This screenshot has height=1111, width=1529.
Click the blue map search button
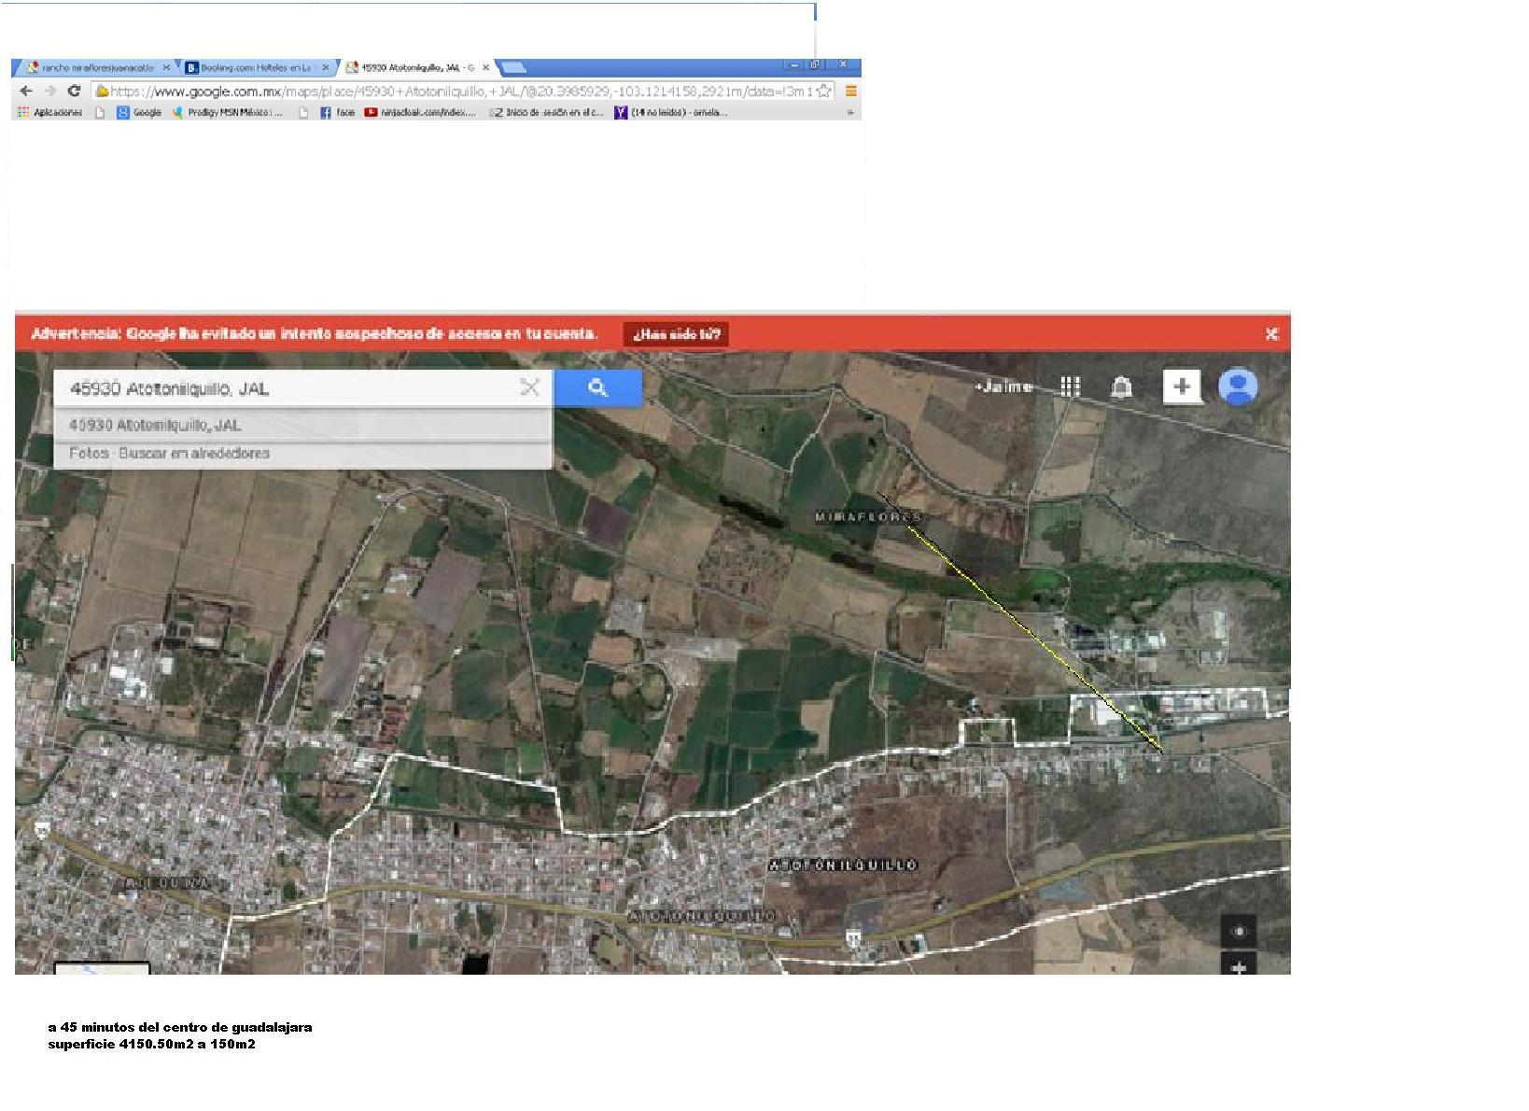point(597,387)
